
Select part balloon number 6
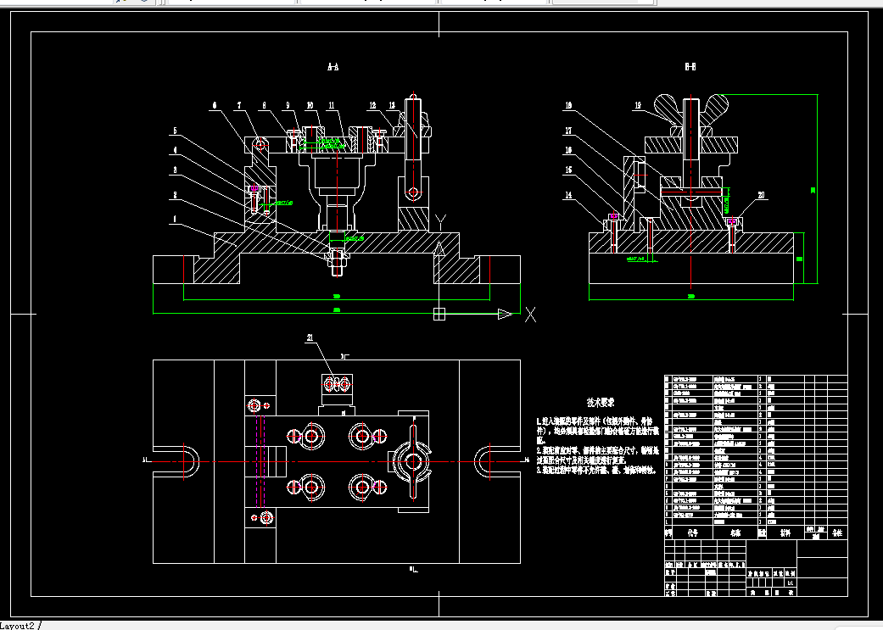[x=215, y=105]
